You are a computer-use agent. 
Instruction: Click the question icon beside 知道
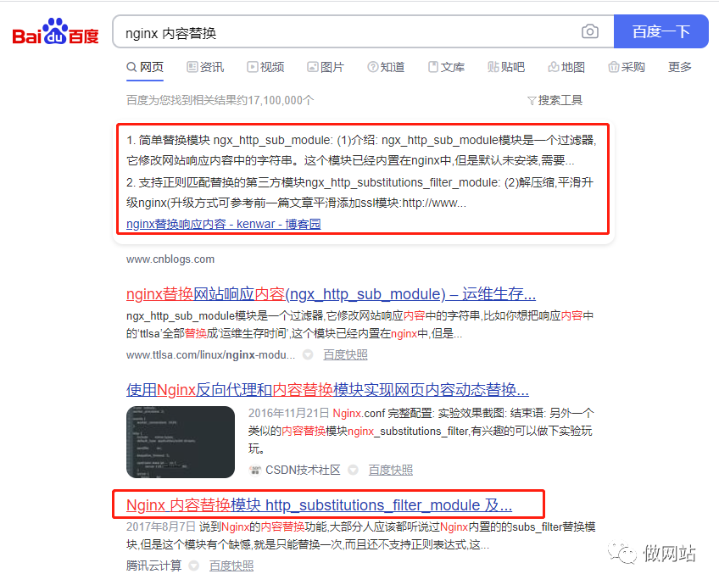click(x=372, y=67)
